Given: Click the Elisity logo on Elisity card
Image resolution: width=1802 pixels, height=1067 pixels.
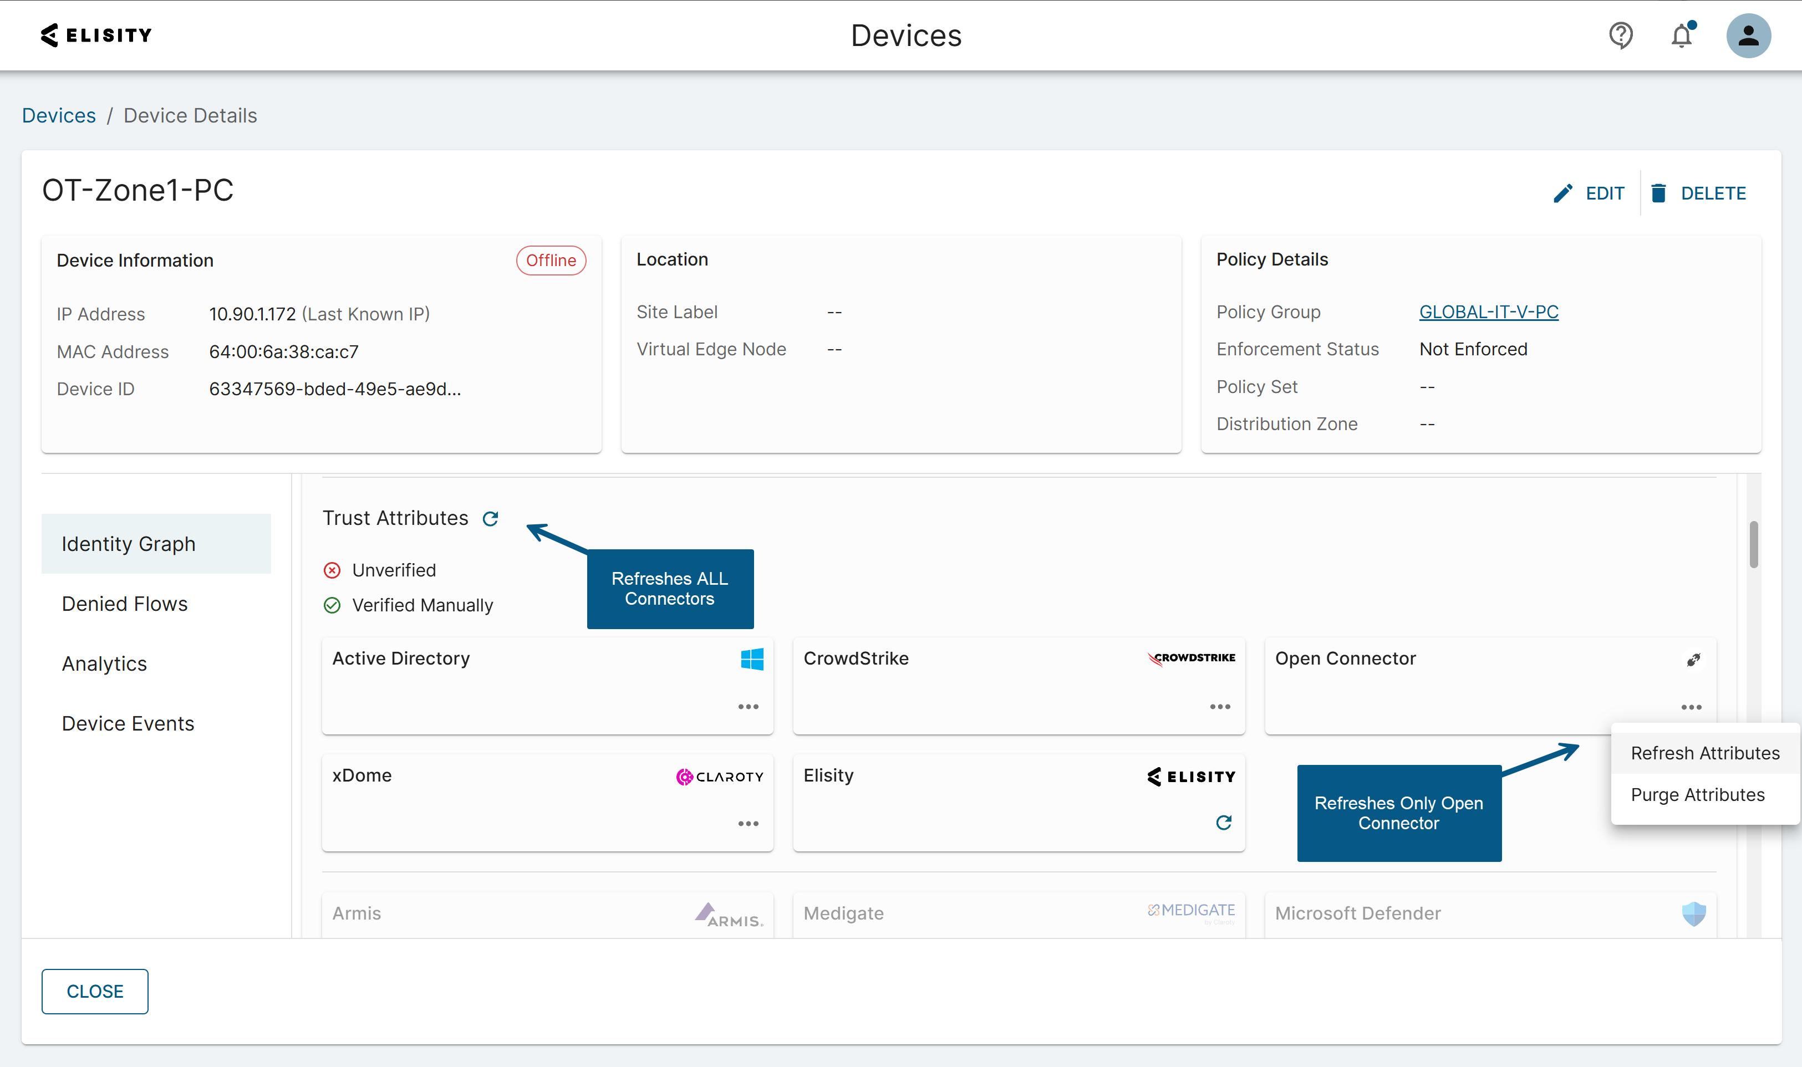Looking at the screenshot, I should (x=1192, y=777).
